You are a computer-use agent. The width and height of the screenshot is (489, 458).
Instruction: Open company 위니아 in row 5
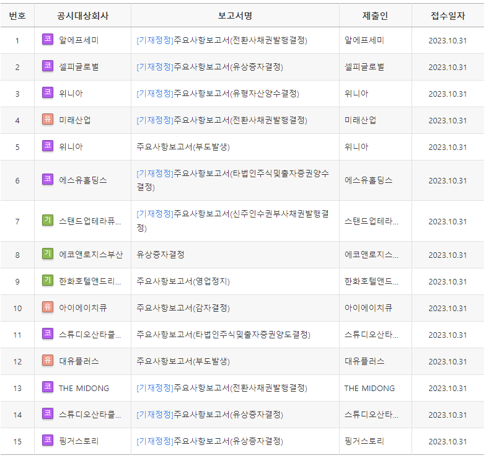[x=71, y=147]
